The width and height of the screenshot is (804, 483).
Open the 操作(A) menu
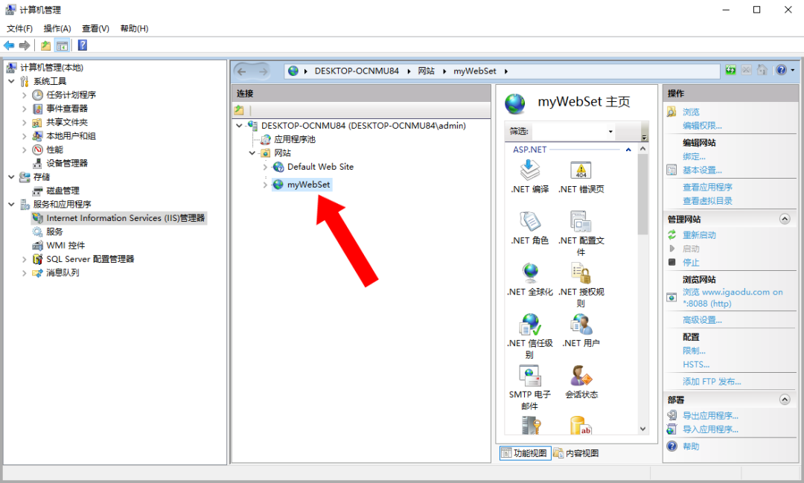(57, 29)
